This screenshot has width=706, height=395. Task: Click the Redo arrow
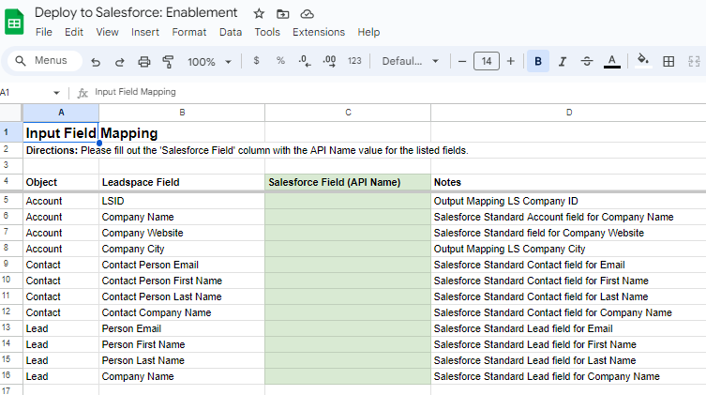point(119,61)
